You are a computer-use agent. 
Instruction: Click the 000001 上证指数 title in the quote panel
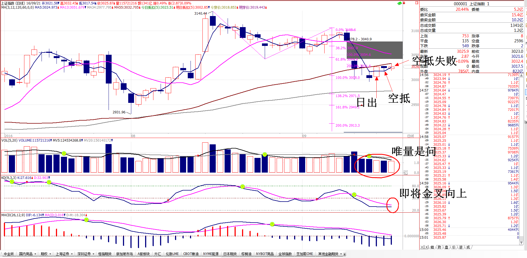pyautogui.click(x=471, y=4)
